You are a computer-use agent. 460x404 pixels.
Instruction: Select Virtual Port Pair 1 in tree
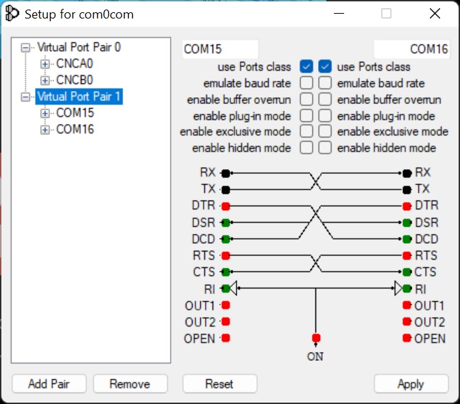coord(80,97)
